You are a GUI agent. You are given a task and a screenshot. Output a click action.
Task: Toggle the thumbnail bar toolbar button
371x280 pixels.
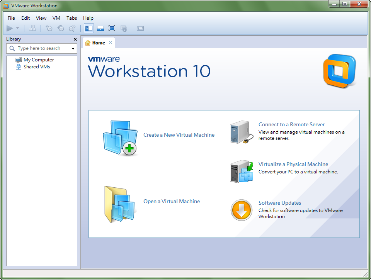pyautogui.click(x=100, y=29)
